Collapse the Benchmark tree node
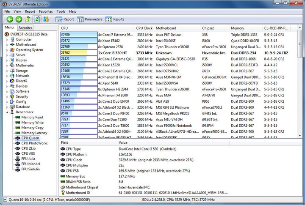Screen dimensions: 305x205 click(x=7, y=112)
